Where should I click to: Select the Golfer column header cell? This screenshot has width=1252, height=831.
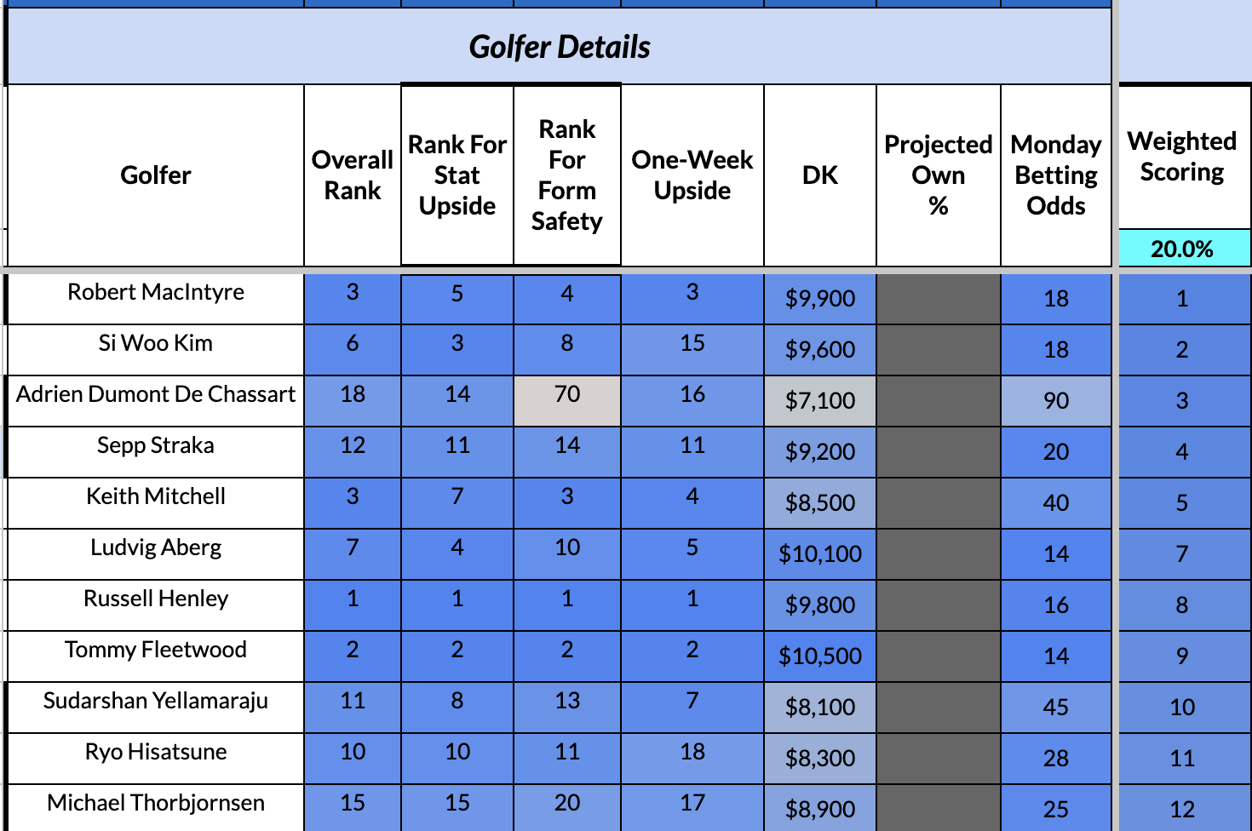click(x=155, y=175)
